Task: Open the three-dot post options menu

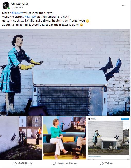Action: tap(124, 5)
